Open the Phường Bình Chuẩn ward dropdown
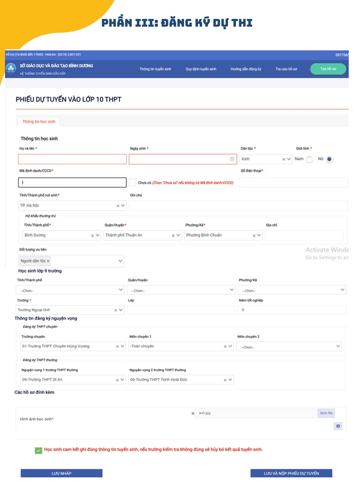The height and width of the screenshot is (500, 354). (223, 235)
